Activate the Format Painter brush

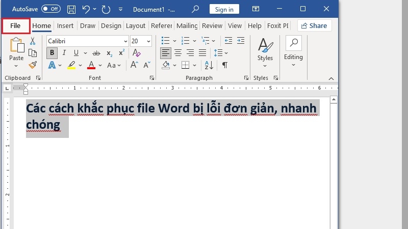coord(33,65)
